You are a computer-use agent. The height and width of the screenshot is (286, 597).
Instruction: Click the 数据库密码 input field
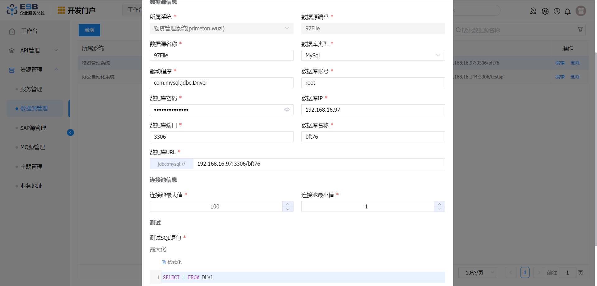tap(222, 110)
